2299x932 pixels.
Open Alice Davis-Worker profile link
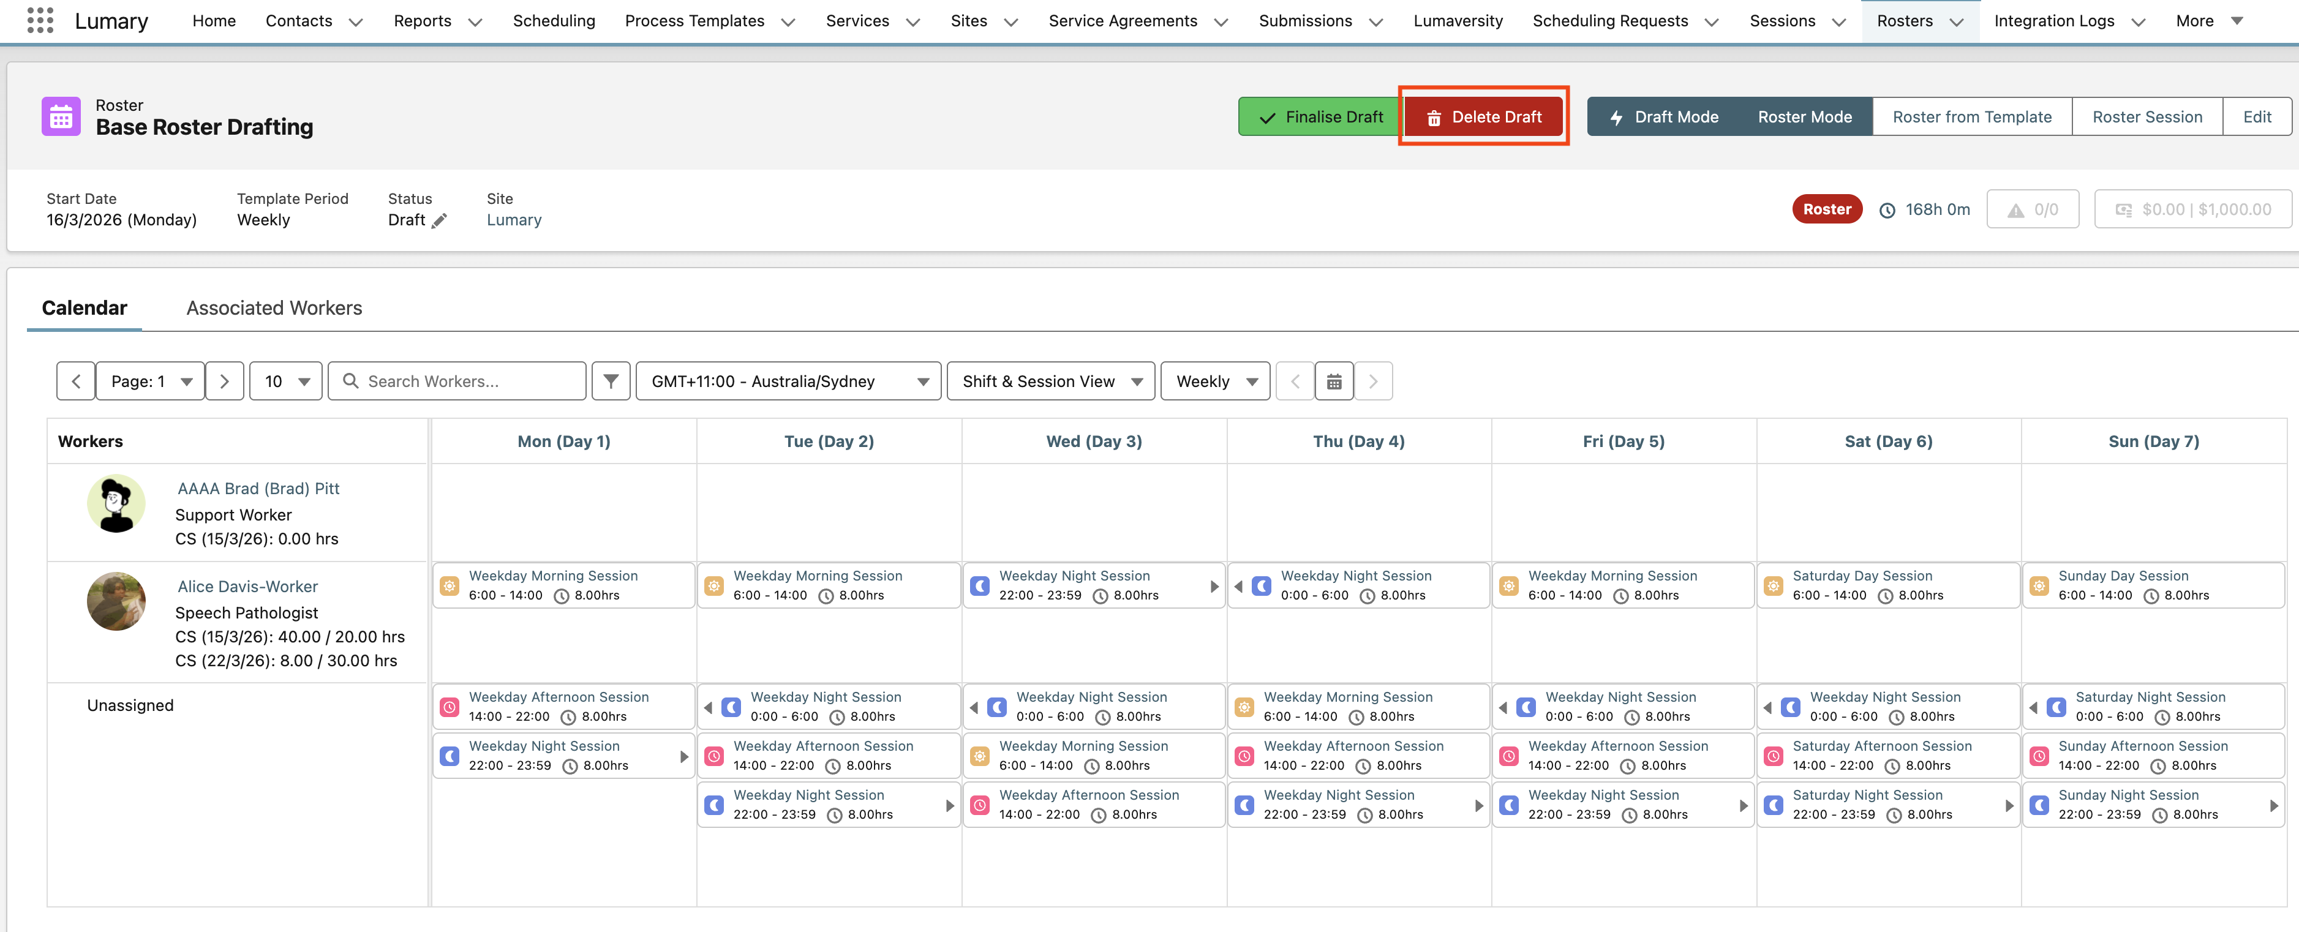click(x=247, y=587)
